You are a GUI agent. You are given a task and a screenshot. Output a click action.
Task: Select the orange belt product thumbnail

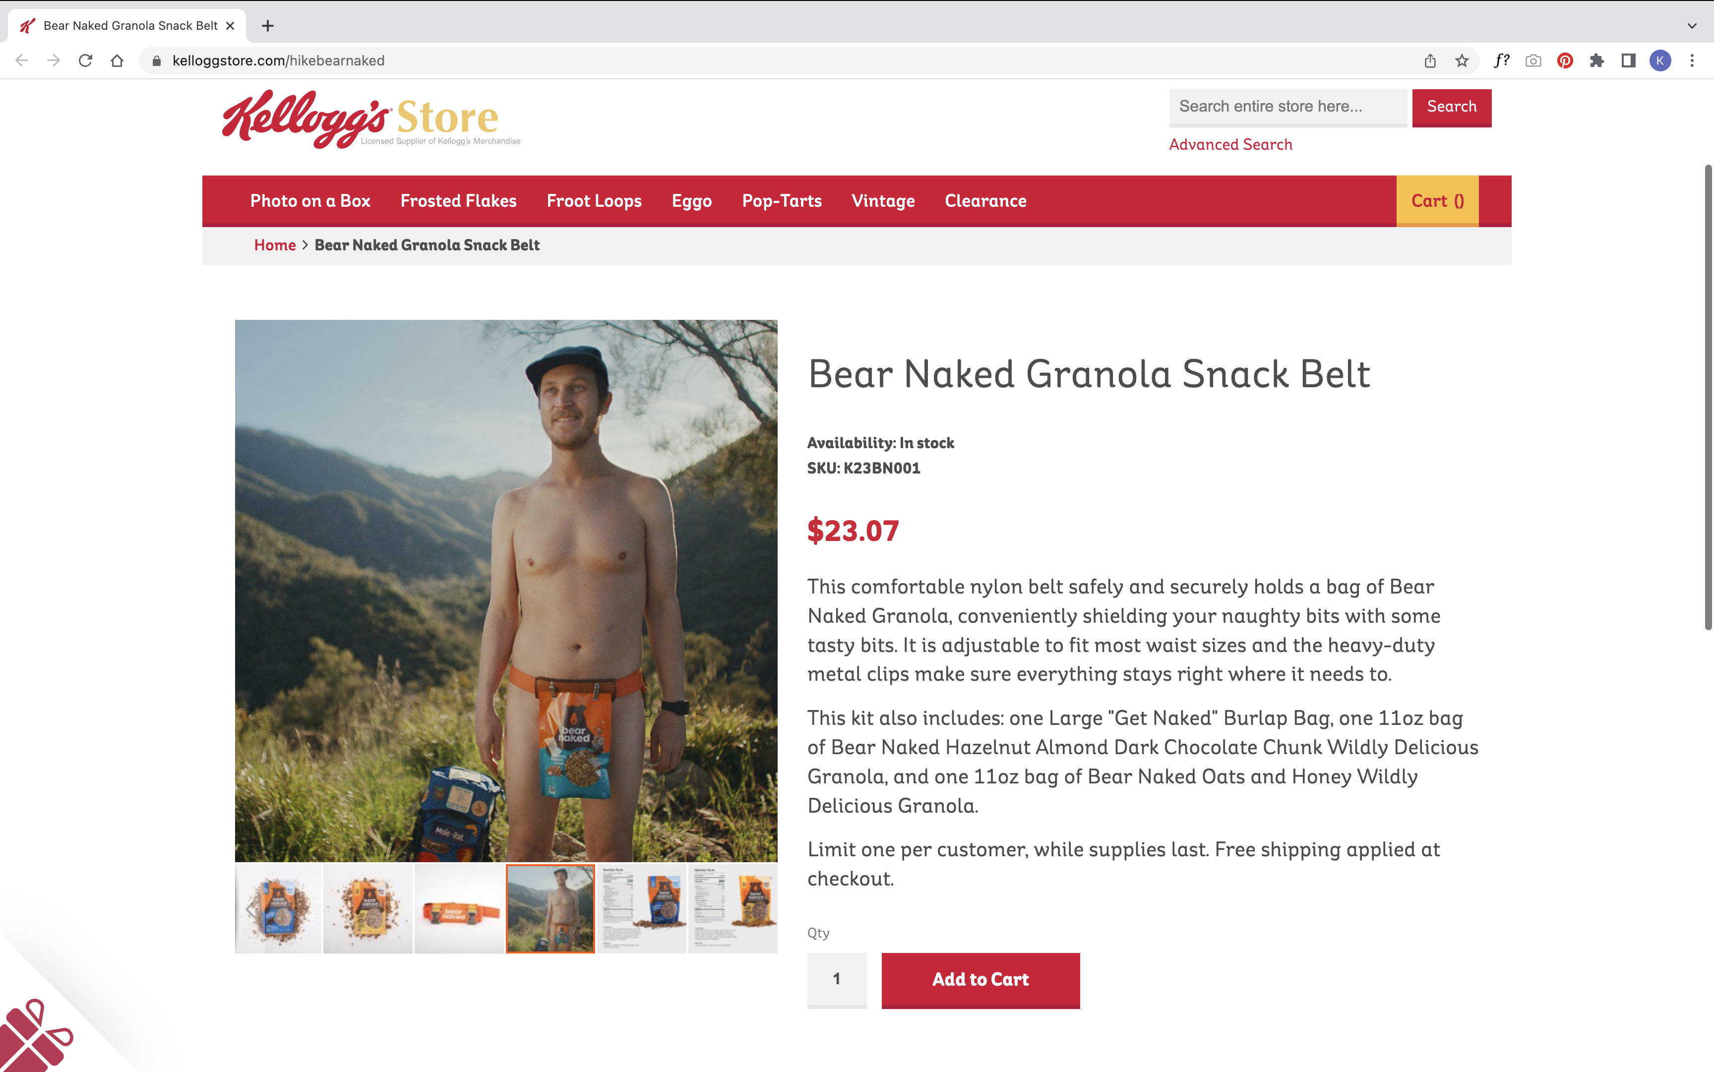tap(458, 909)
